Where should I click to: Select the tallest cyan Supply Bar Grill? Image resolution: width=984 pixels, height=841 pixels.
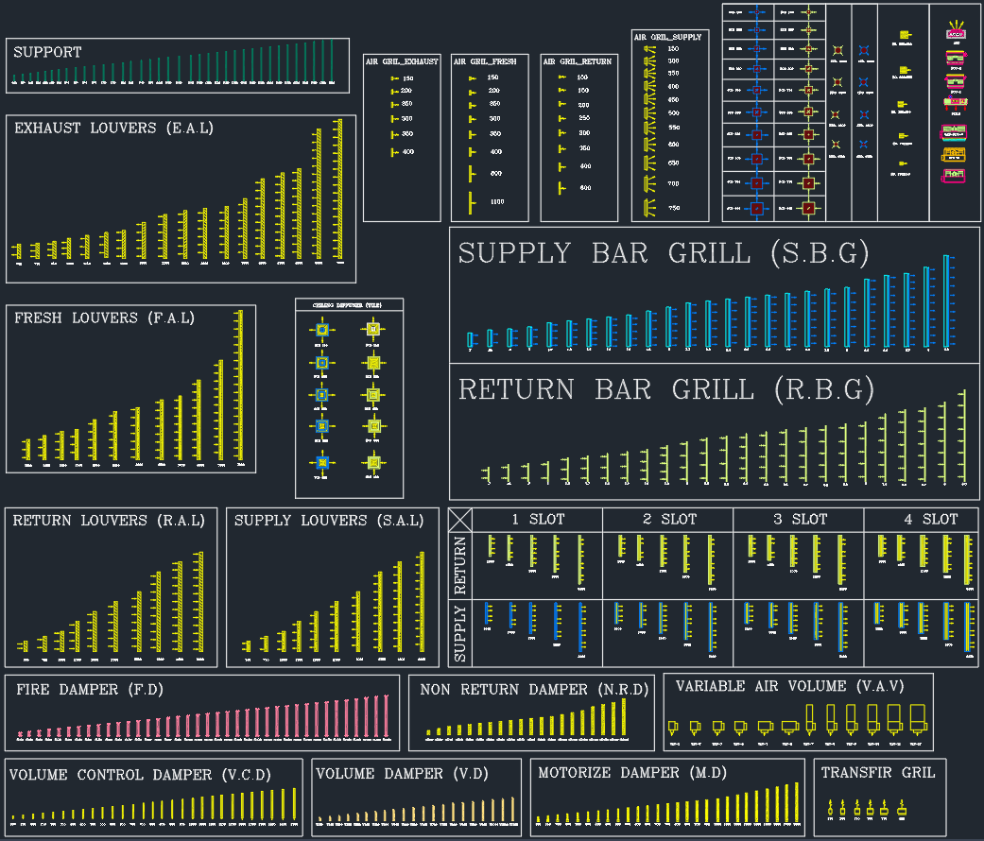click(946, 300)
